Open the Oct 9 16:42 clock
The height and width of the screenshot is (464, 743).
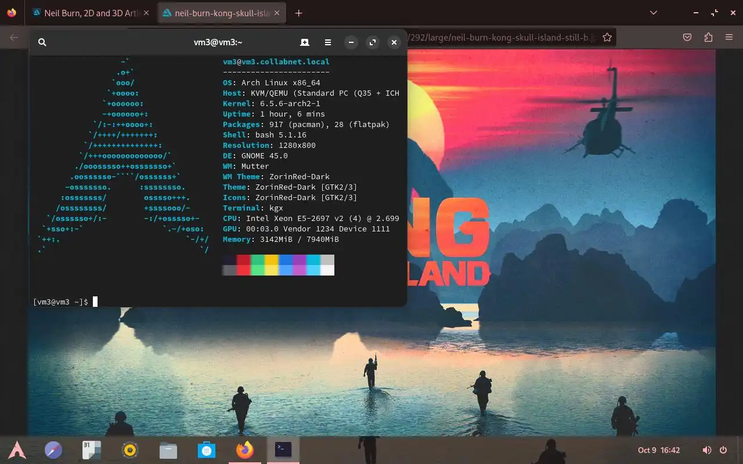click(x=659, y=450)
